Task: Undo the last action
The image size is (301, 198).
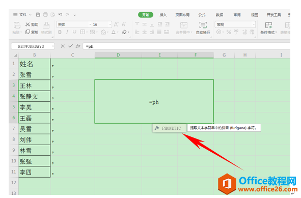Action: [x=60, y=15]
